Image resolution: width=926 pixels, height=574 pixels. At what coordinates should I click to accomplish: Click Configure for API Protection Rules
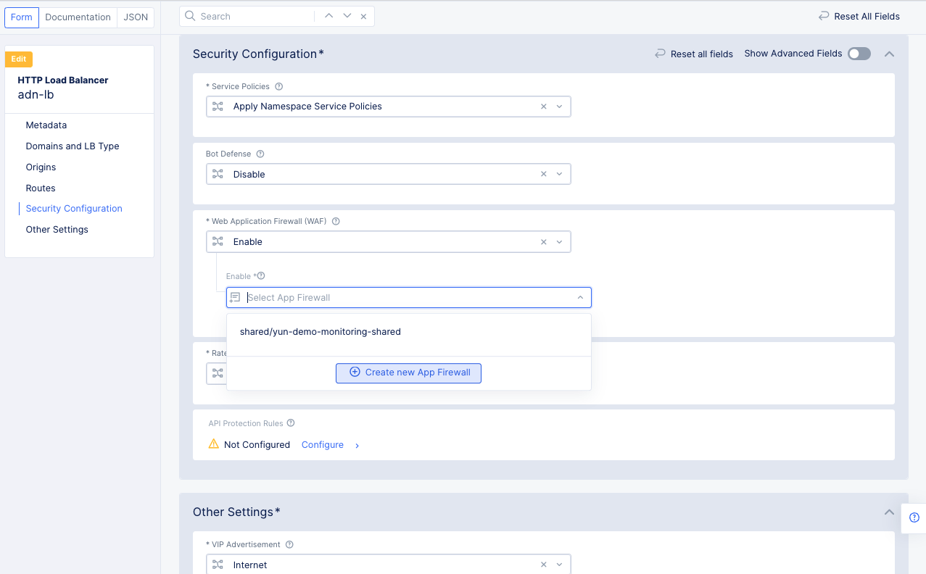pyautogui.click(x=322, y=444)
